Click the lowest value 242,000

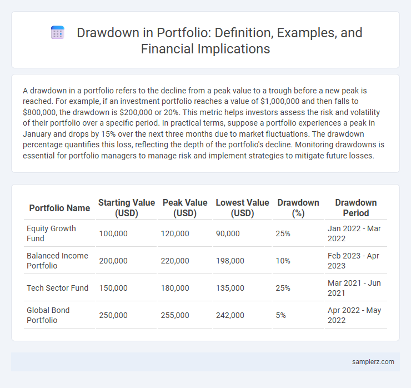(x=230, y=315)
